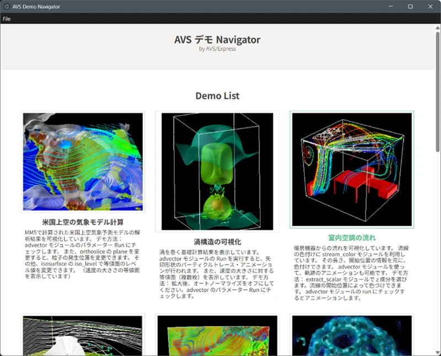Click the MM5 weather model description text
Image resolution: width=441 pixels, height=356 pixels.
click(x=82, y=254)
